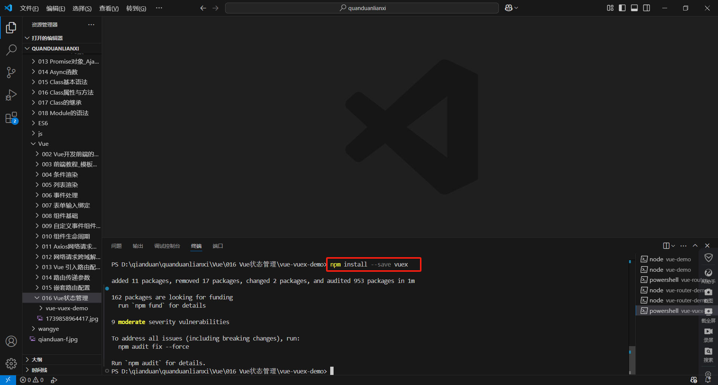Screen dimensions: 718x385
Task: Toggle the bottom panel layout button
Action: coord(634,8)
